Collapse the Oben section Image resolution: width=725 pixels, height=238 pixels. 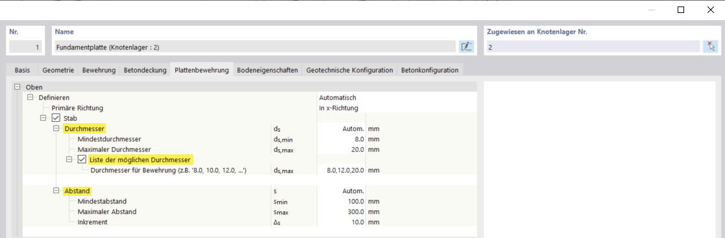click(x=18, y=87)
